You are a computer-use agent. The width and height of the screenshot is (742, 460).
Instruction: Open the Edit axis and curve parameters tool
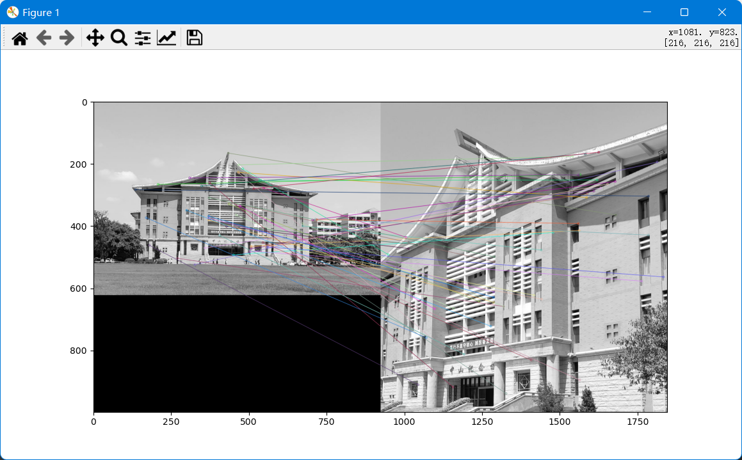[166, 38]
